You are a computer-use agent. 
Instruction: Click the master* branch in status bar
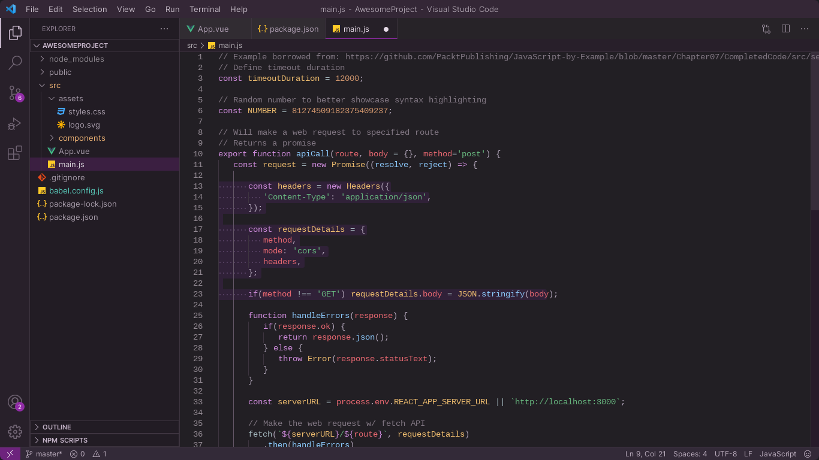44,454
